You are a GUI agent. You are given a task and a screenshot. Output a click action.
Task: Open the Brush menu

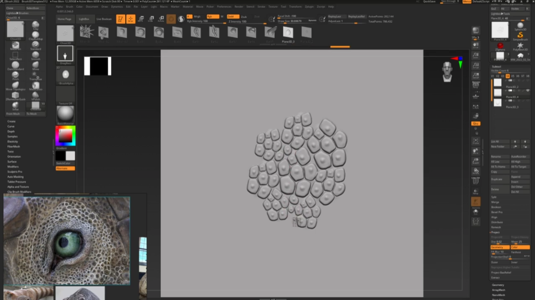pyautogui.click(x=69, y=7)
